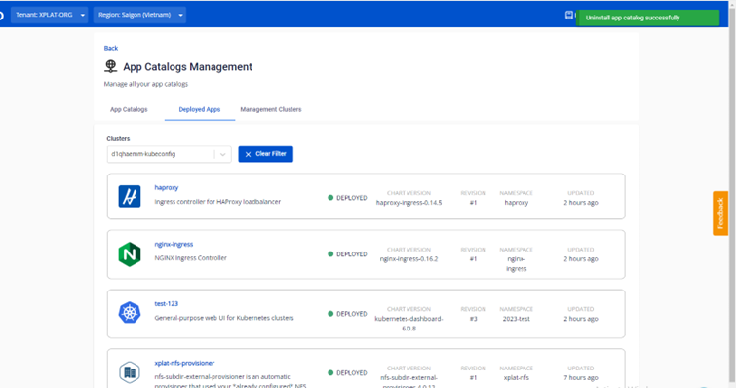The width and height of the screenshot is (736, 388).
Task: Open the Tenant: XPLAT-ORG dropdown
Action: click(49, 15)
